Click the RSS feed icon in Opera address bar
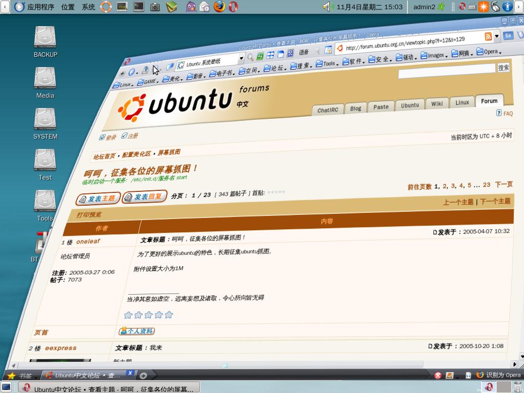 pos(488,36)
